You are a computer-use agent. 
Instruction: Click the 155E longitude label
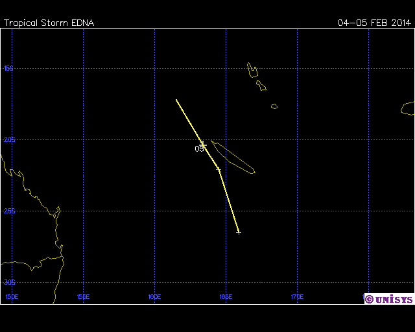point(83,297)
